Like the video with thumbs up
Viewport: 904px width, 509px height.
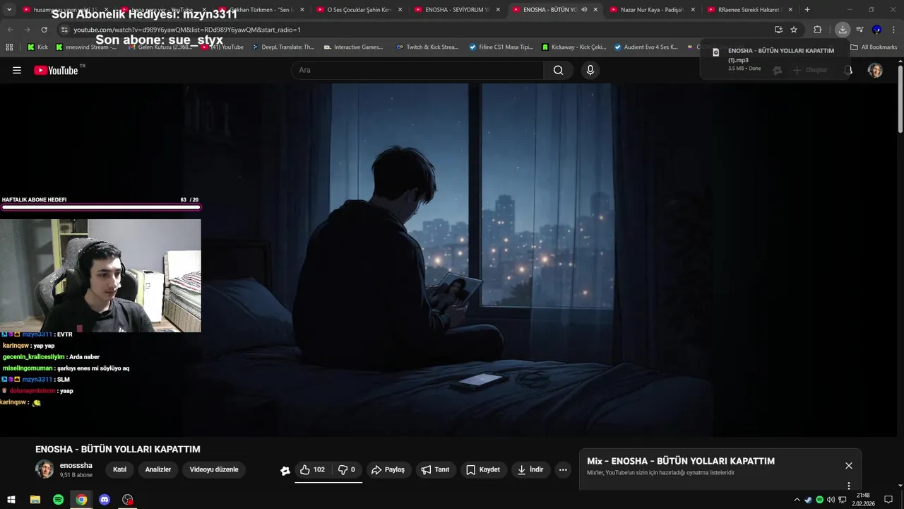point(312,469)
